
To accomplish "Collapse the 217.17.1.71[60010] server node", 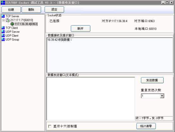I will 3,20.
